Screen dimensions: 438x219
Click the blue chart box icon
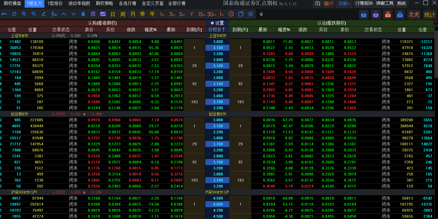click(400, 15)
